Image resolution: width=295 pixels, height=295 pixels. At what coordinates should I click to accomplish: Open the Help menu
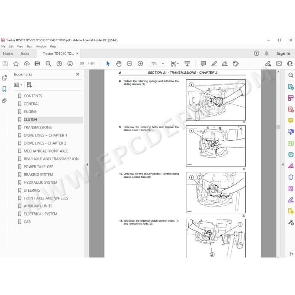(53, 46)
